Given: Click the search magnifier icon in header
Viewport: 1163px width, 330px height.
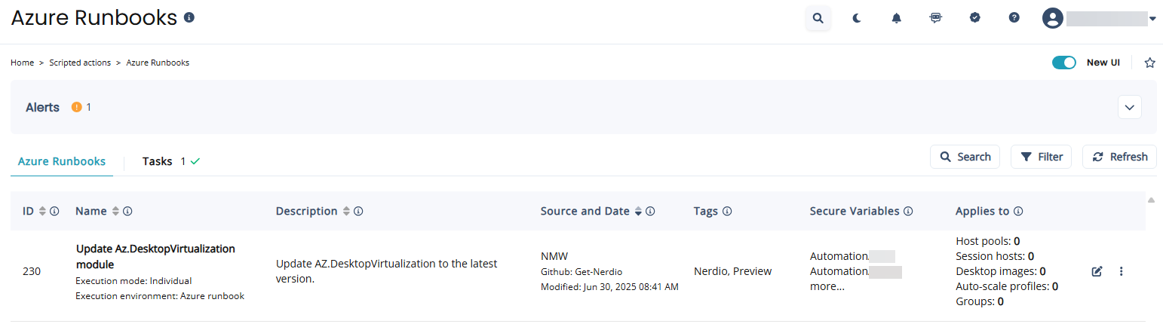Looking at the screenshot, I should (x=818, y=18).
